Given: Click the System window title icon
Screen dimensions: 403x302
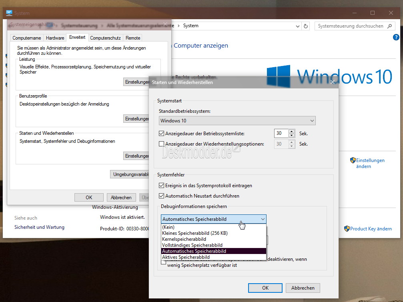Looking at the screenshot, I should point(9,13).
